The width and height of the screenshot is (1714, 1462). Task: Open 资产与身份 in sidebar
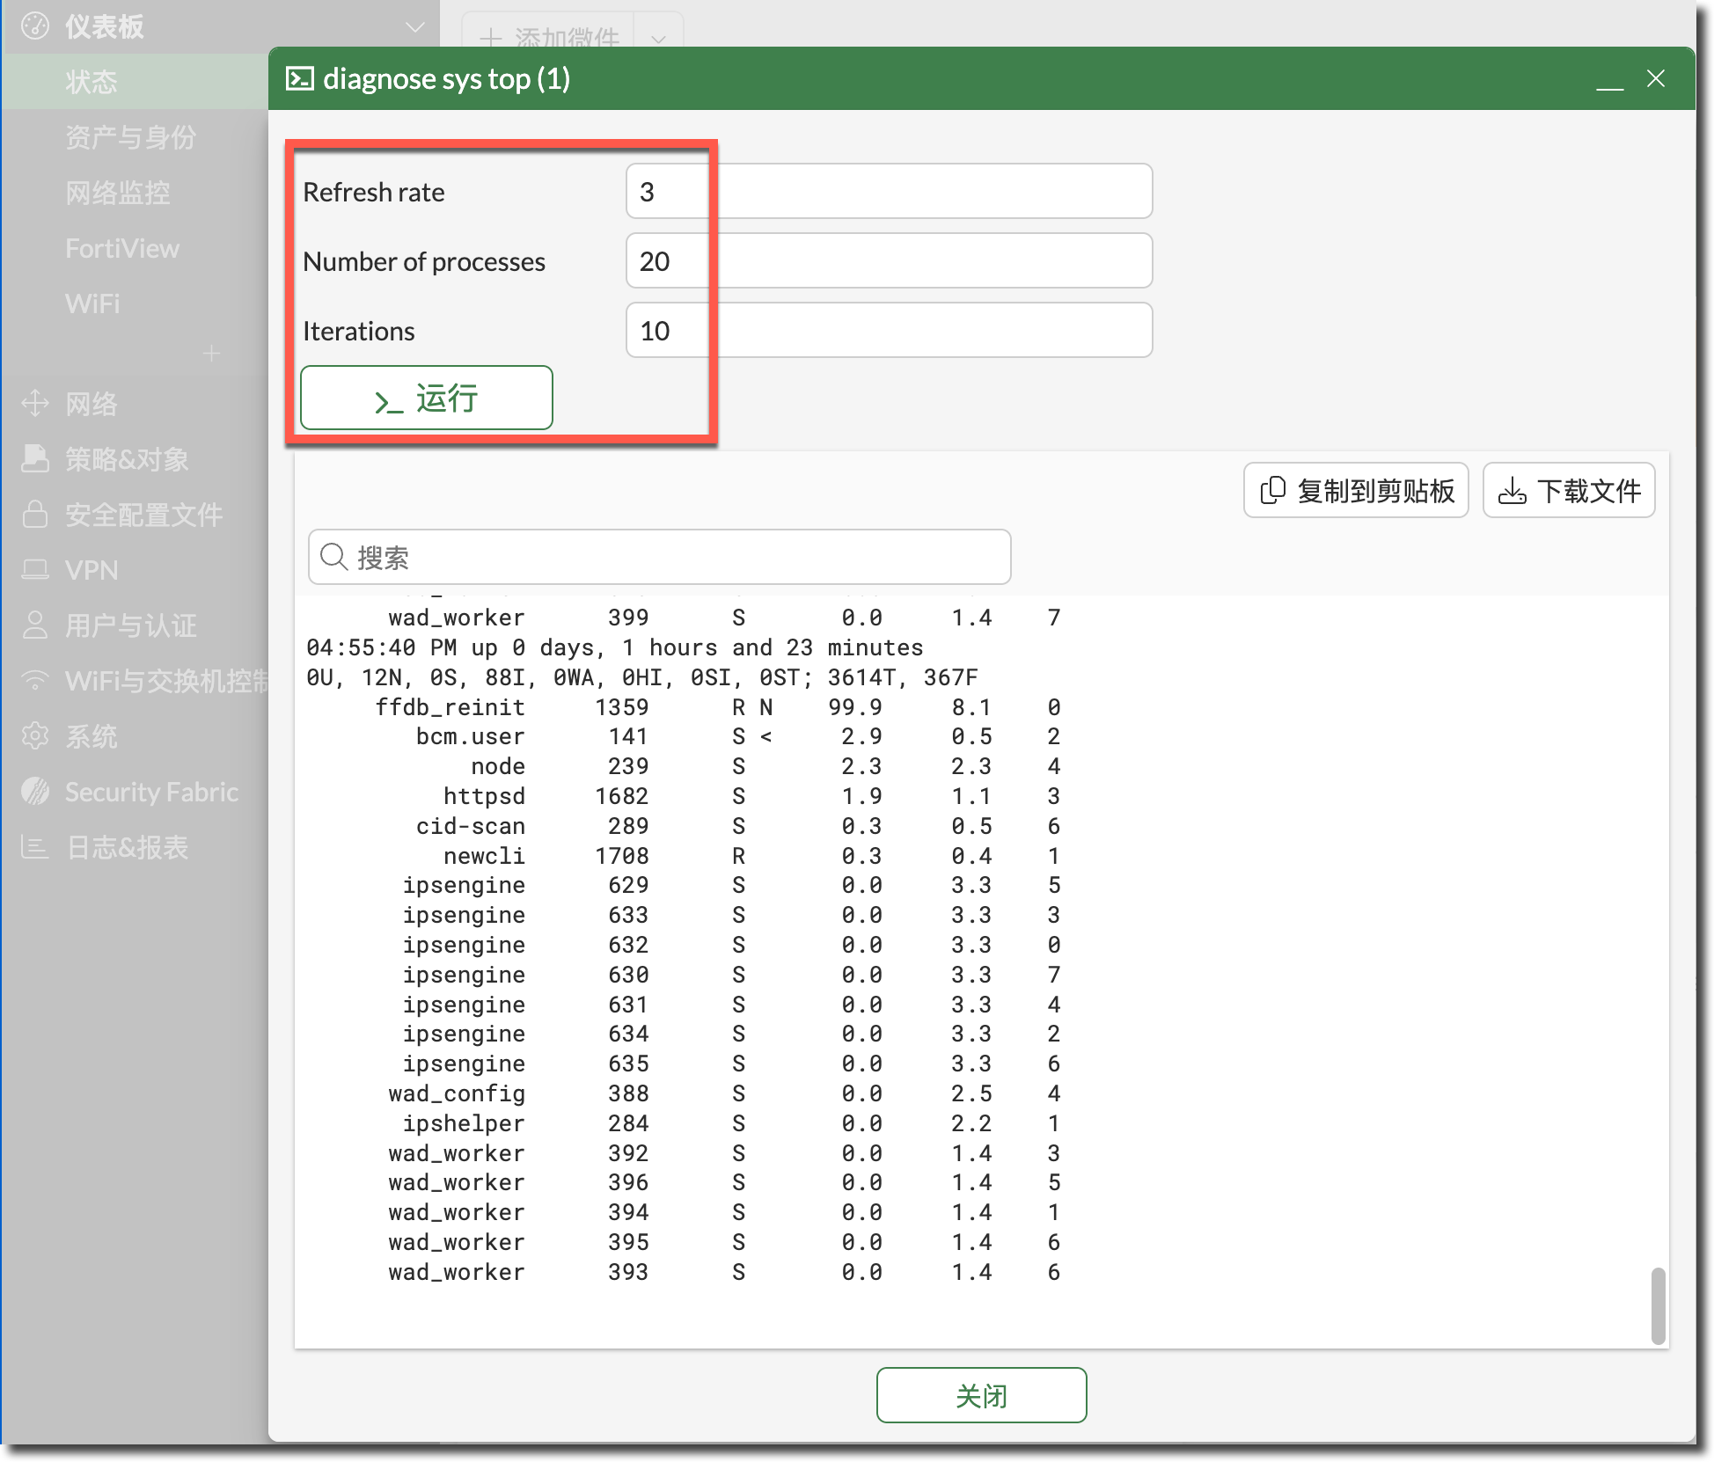click(x=130, y=137)
